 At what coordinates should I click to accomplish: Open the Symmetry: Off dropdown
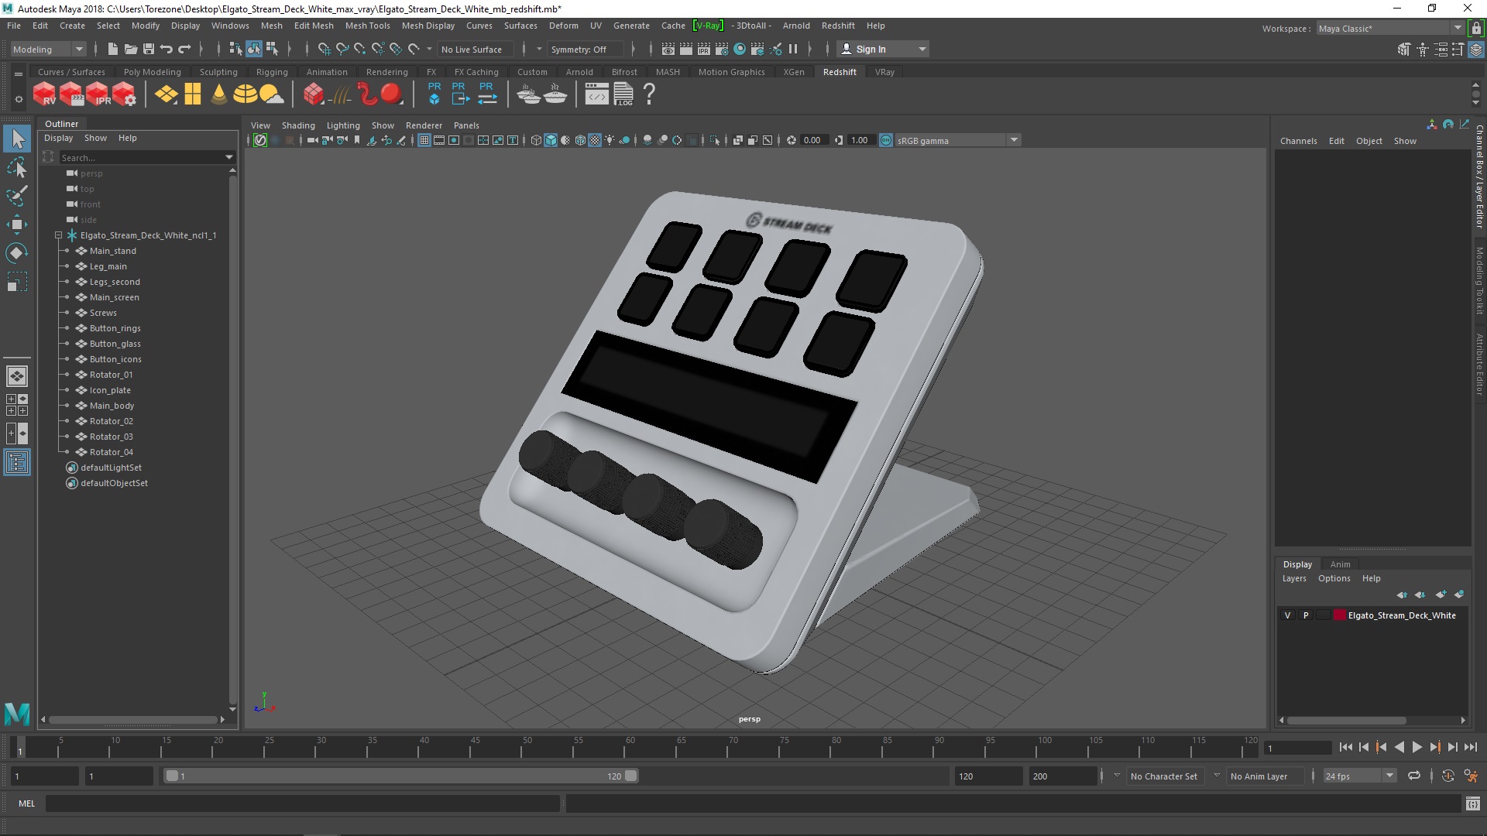pyautogui.click(x=586, y=50)
